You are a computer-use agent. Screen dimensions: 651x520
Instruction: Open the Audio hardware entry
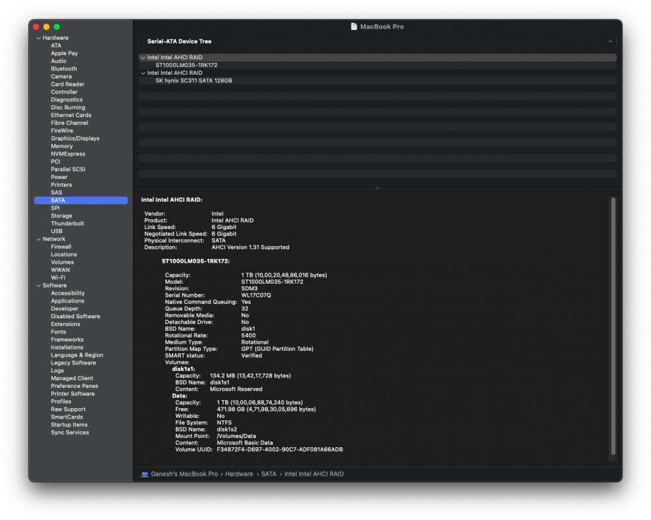coord(59,61)
